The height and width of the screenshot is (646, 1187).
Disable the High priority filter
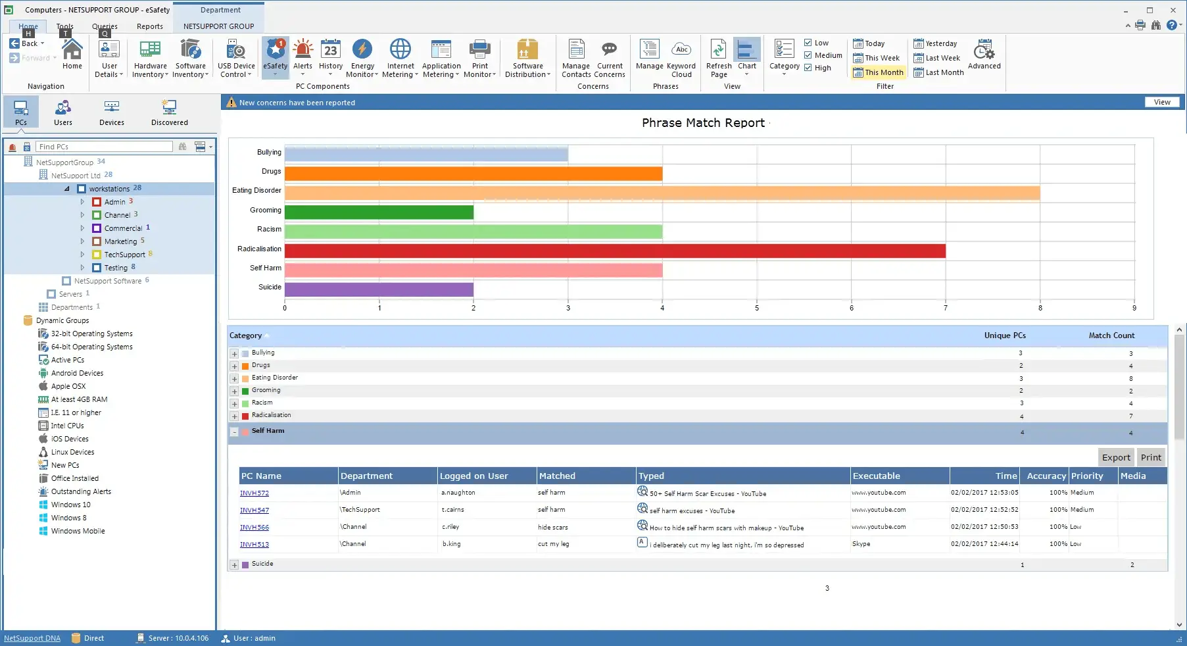tap(808, 68)
